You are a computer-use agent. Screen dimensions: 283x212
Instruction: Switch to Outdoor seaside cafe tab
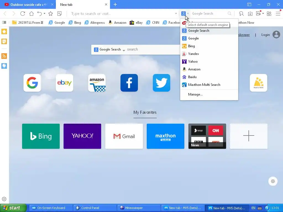pos(27,4)
